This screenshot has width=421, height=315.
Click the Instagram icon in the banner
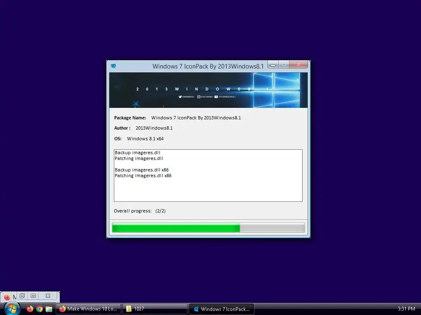click(199, 97)
